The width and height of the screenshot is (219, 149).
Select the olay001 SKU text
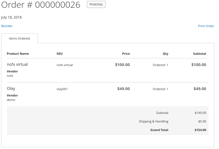[x=62, y=89]
